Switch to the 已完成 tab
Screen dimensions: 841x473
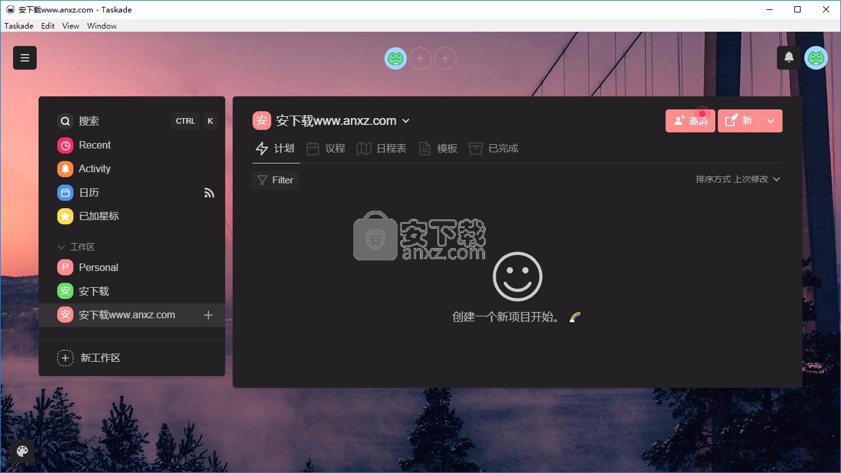coord(494,149)
